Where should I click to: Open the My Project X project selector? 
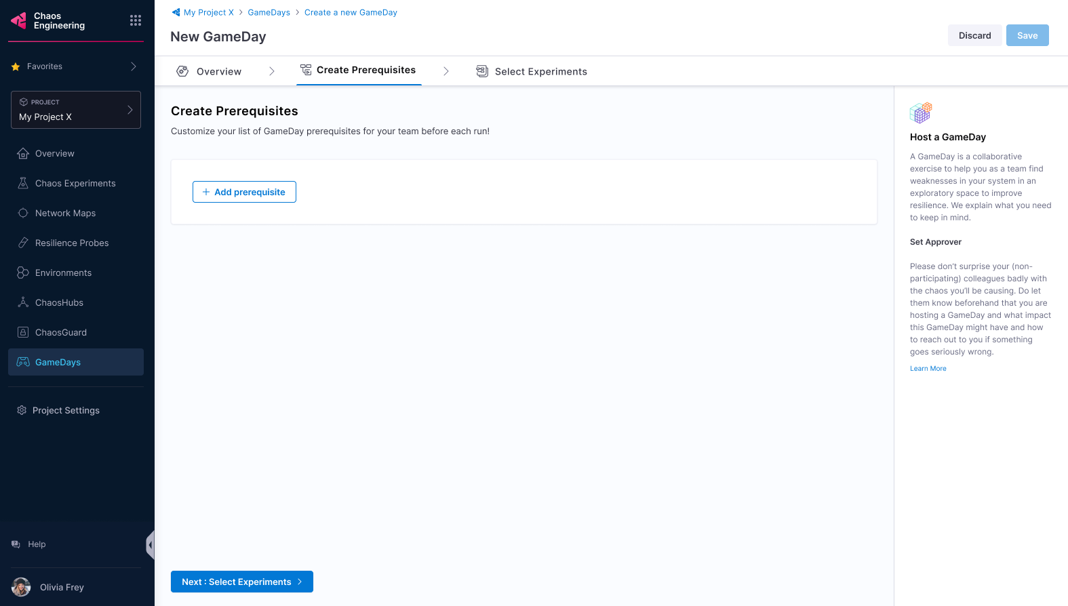76,110
